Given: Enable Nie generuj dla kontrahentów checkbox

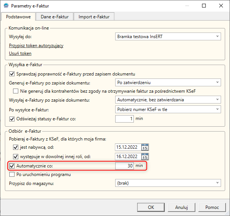Looking at the screenshot, I should click(x=16, y=91).
